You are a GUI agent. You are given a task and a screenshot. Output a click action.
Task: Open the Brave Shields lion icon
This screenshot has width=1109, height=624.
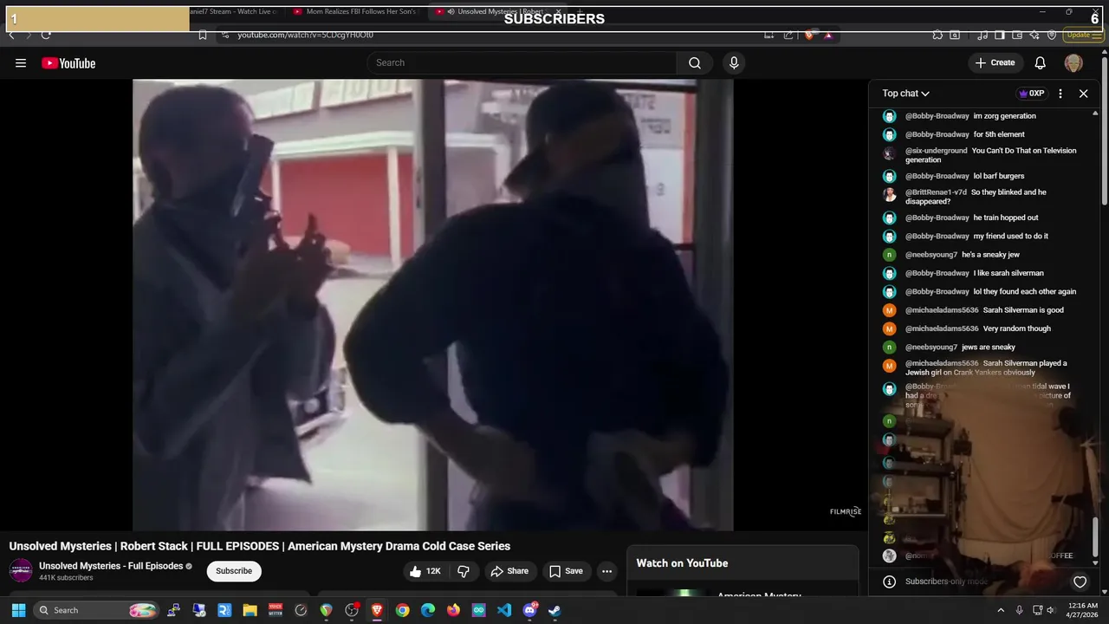[x=809, y=35]
